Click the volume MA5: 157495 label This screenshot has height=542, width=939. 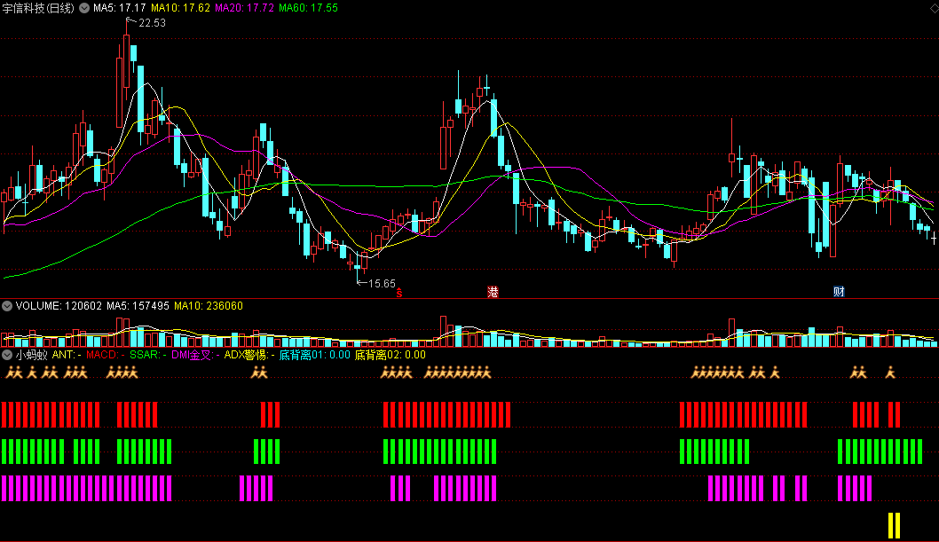click(x=138, y=306)
